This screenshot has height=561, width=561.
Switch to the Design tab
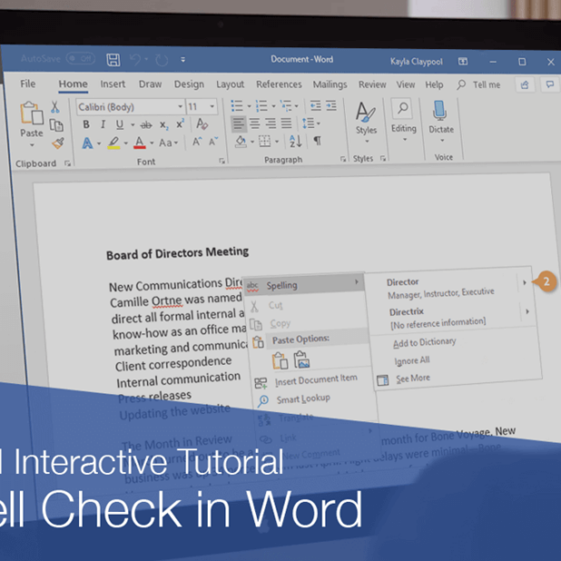(x=189, y=84)
